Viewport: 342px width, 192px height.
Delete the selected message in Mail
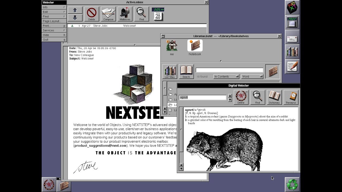click(x=92, y=14)
